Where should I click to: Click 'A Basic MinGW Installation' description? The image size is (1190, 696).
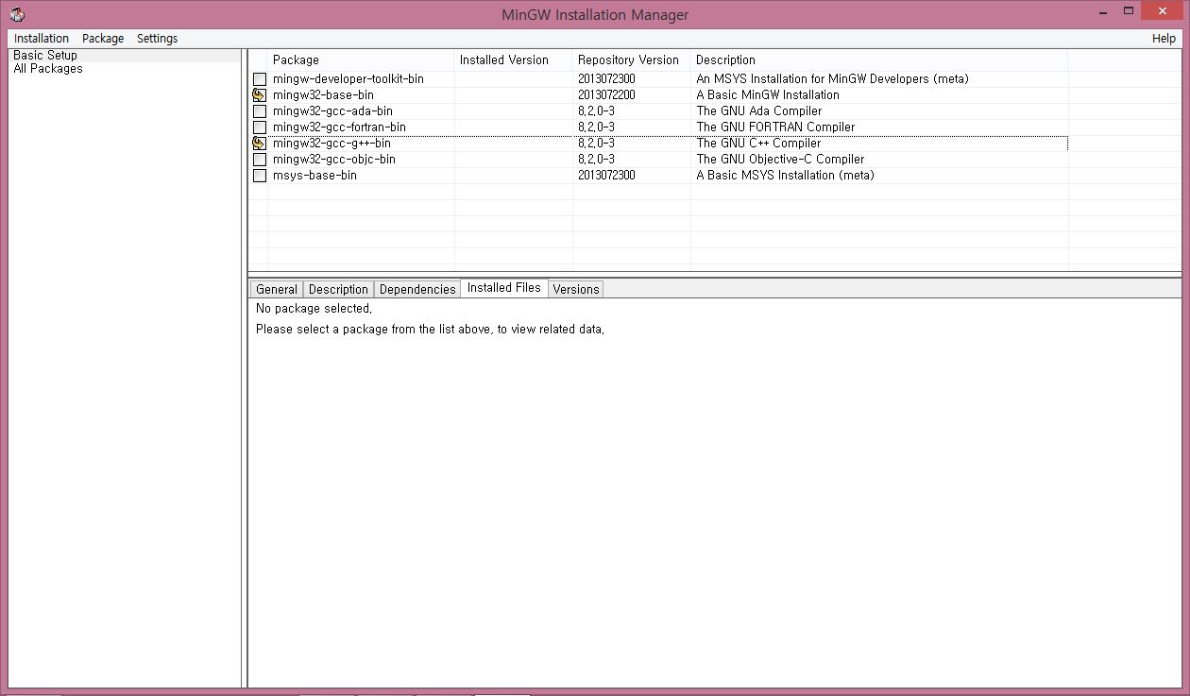coord(768,95)
